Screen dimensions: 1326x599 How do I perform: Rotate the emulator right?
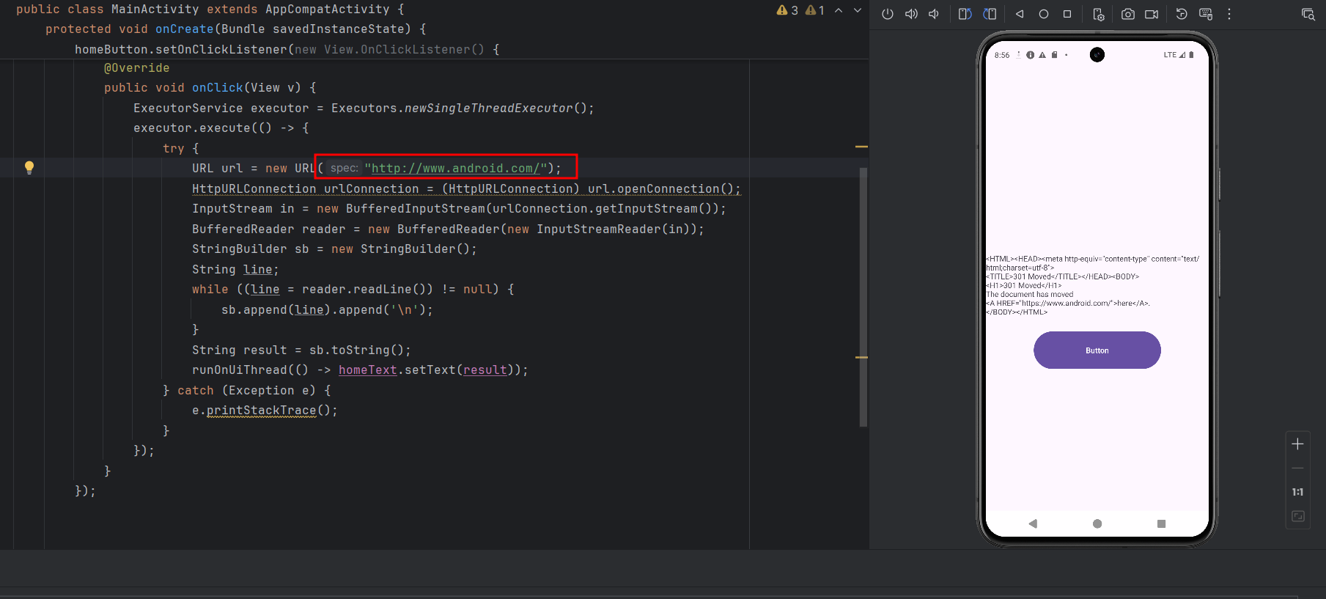click(x=990, y=14)
